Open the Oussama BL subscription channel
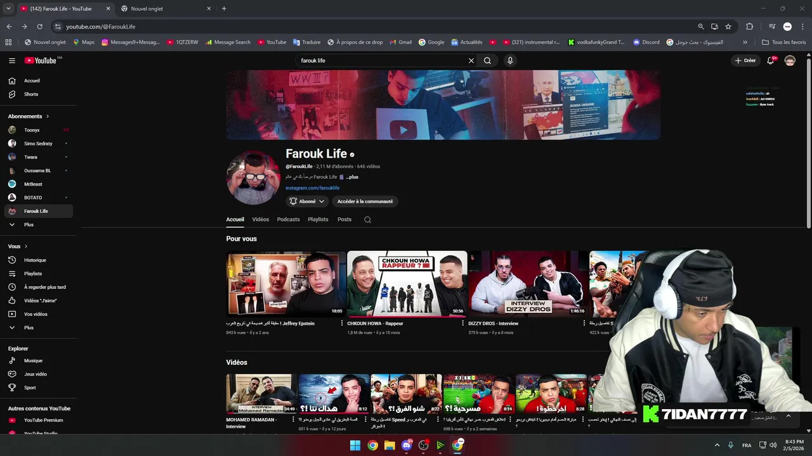812x456 pixels. 38,171
